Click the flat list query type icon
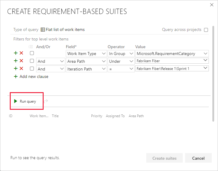 pyautogui.click(x=43, y=30)
